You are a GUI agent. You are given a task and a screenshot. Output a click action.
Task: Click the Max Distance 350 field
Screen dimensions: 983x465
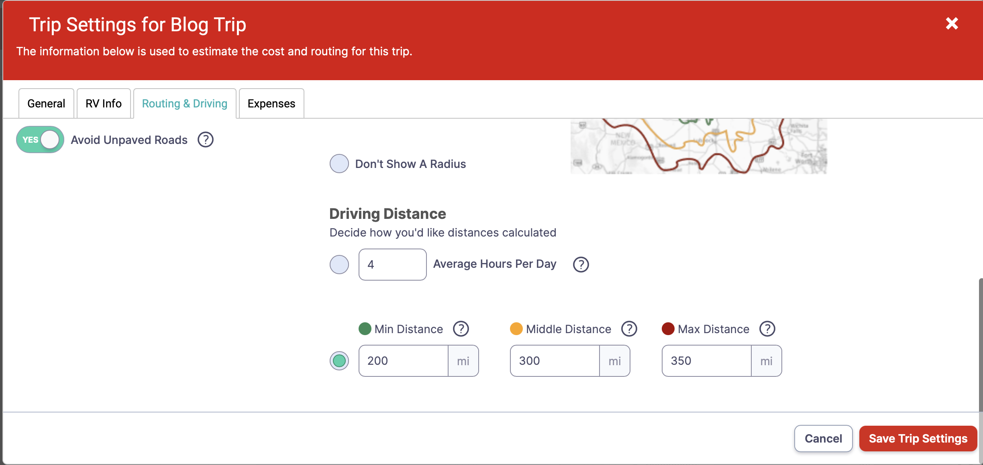[x=706, y=361]
